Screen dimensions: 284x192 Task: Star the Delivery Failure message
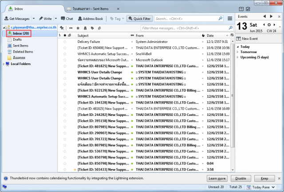click(x=65, y=42)
